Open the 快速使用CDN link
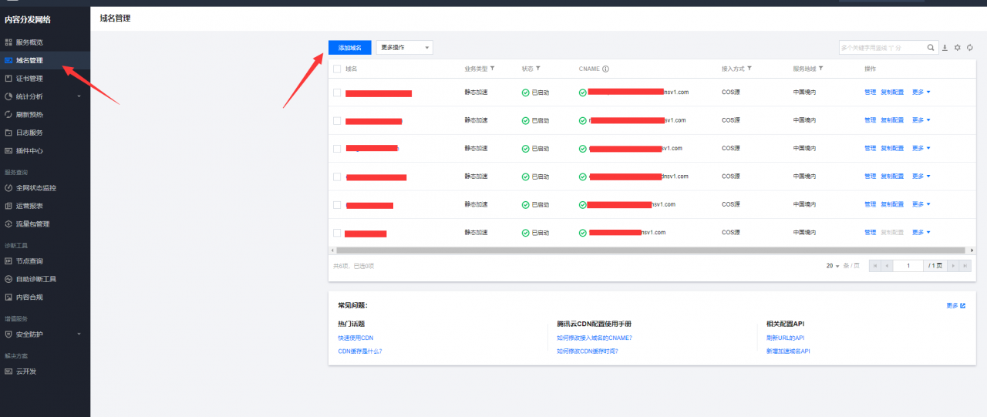This screenshot has height=417, width=987. (x=355, y=338)
